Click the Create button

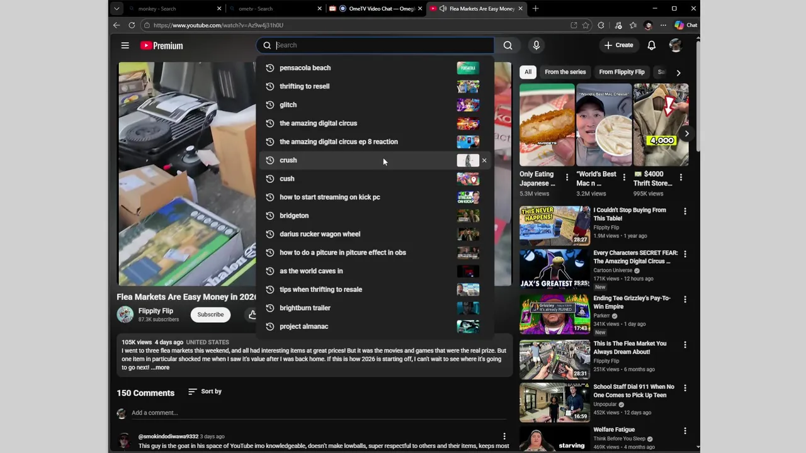[x=619, y=45]
